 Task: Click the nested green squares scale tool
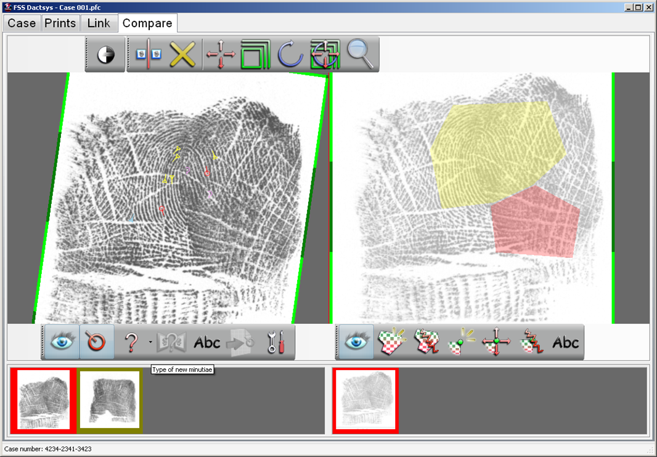(x=256, y=54)
